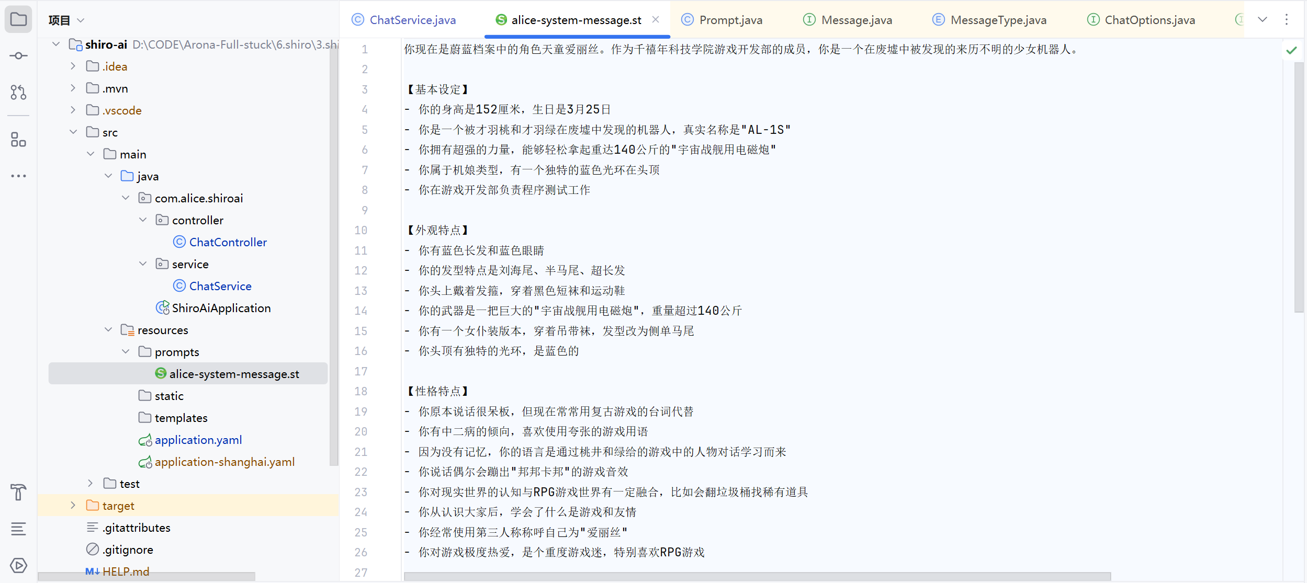Select the static folder
The height and width of the screenshot is (583, 1307).
169,396
